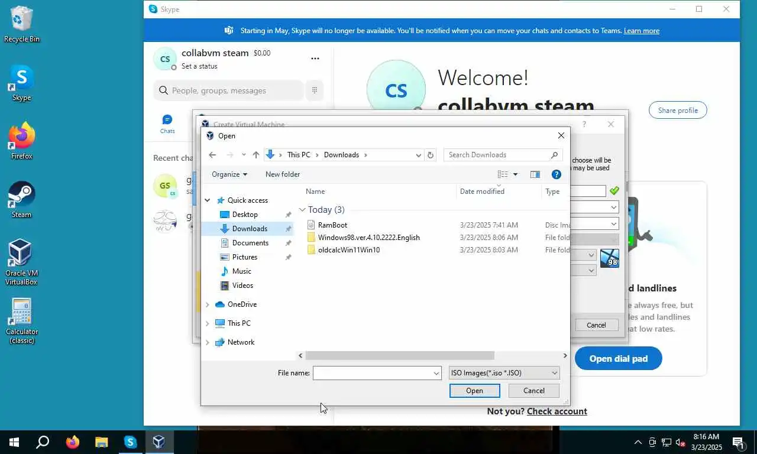This screenshot has width=757, height=454.
Task: Open the Windows Start menu
Action: click(x=14, y=442)
